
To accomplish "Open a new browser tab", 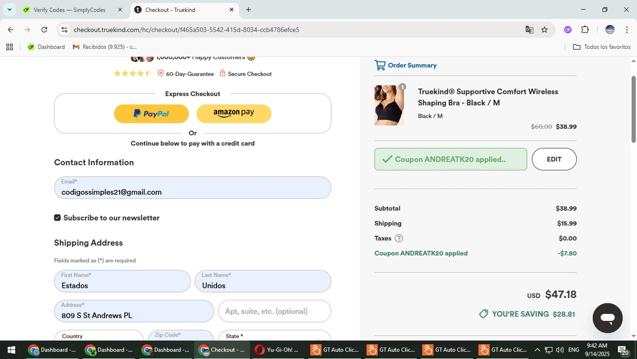I will pos(248,10).
